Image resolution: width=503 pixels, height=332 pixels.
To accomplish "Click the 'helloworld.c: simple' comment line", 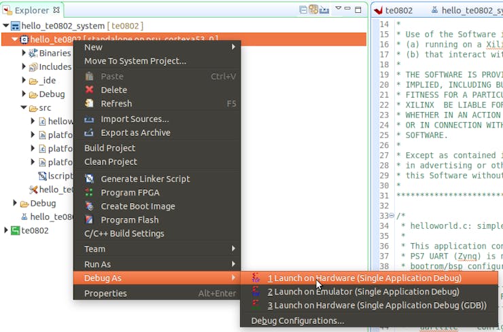I will [x=451, y=226].
